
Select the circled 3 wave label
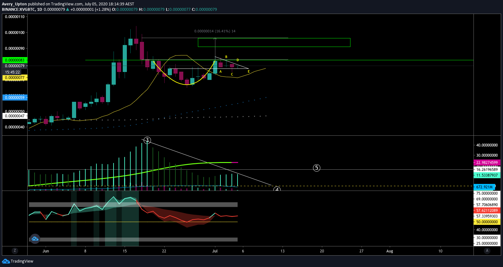(147, 140)
